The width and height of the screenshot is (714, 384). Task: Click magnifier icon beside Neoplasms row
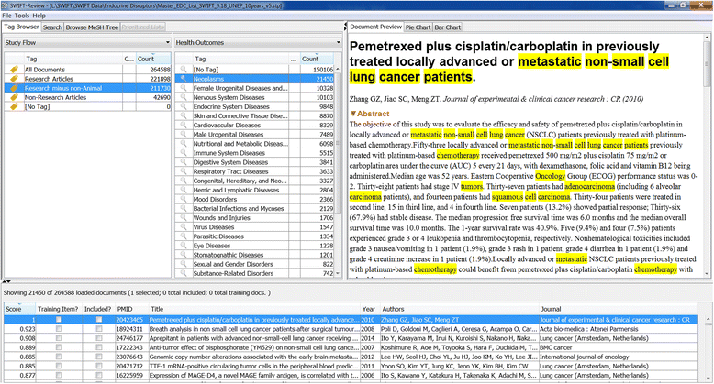click(x=184, y=79)
